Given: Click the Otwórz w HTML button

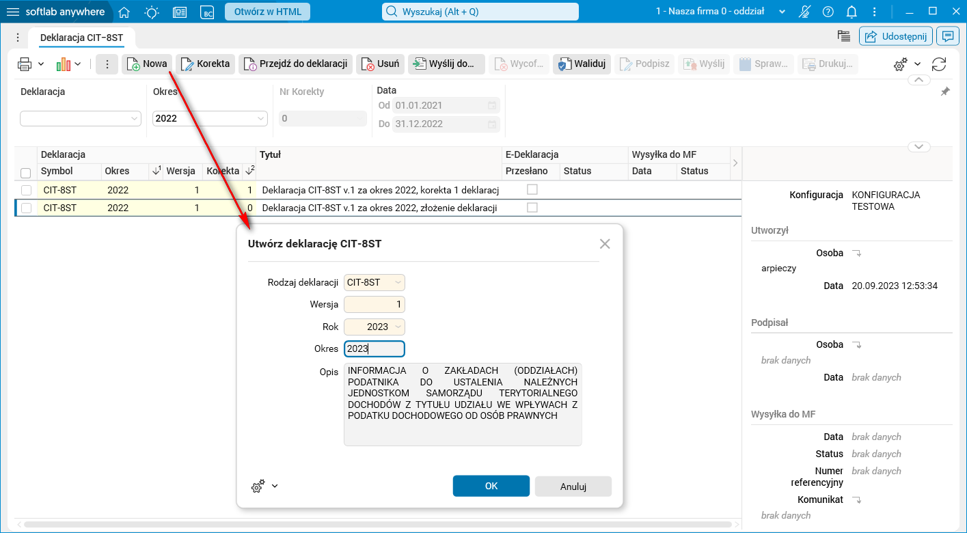Looking at the screenshot, I should [x=268, y=12].
